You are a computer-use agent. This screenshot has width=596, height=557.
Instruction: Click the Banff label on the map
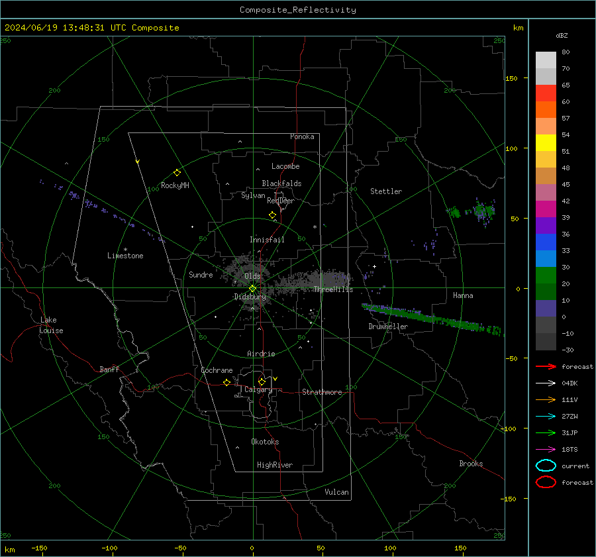coord(109,369)
